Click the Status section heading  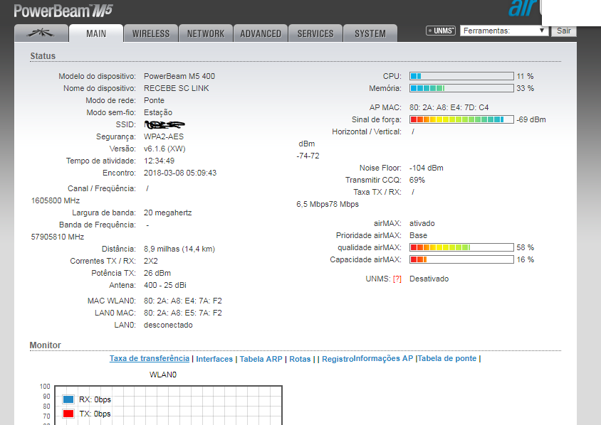(43, 56)
